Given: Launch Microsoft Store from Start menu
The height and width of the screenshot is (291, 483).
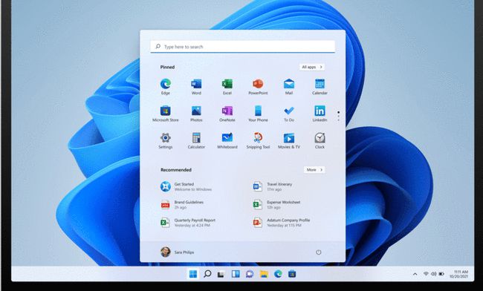Looking at the screenshot, I should click(166, 114).
